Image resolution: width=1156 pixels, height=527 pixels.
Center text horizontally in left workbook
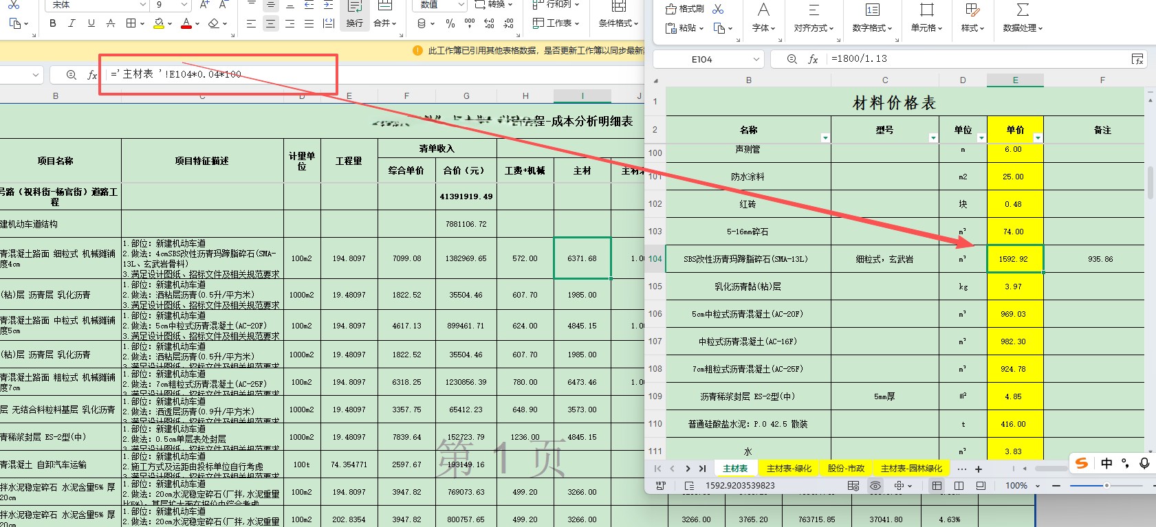click(271, 23)
